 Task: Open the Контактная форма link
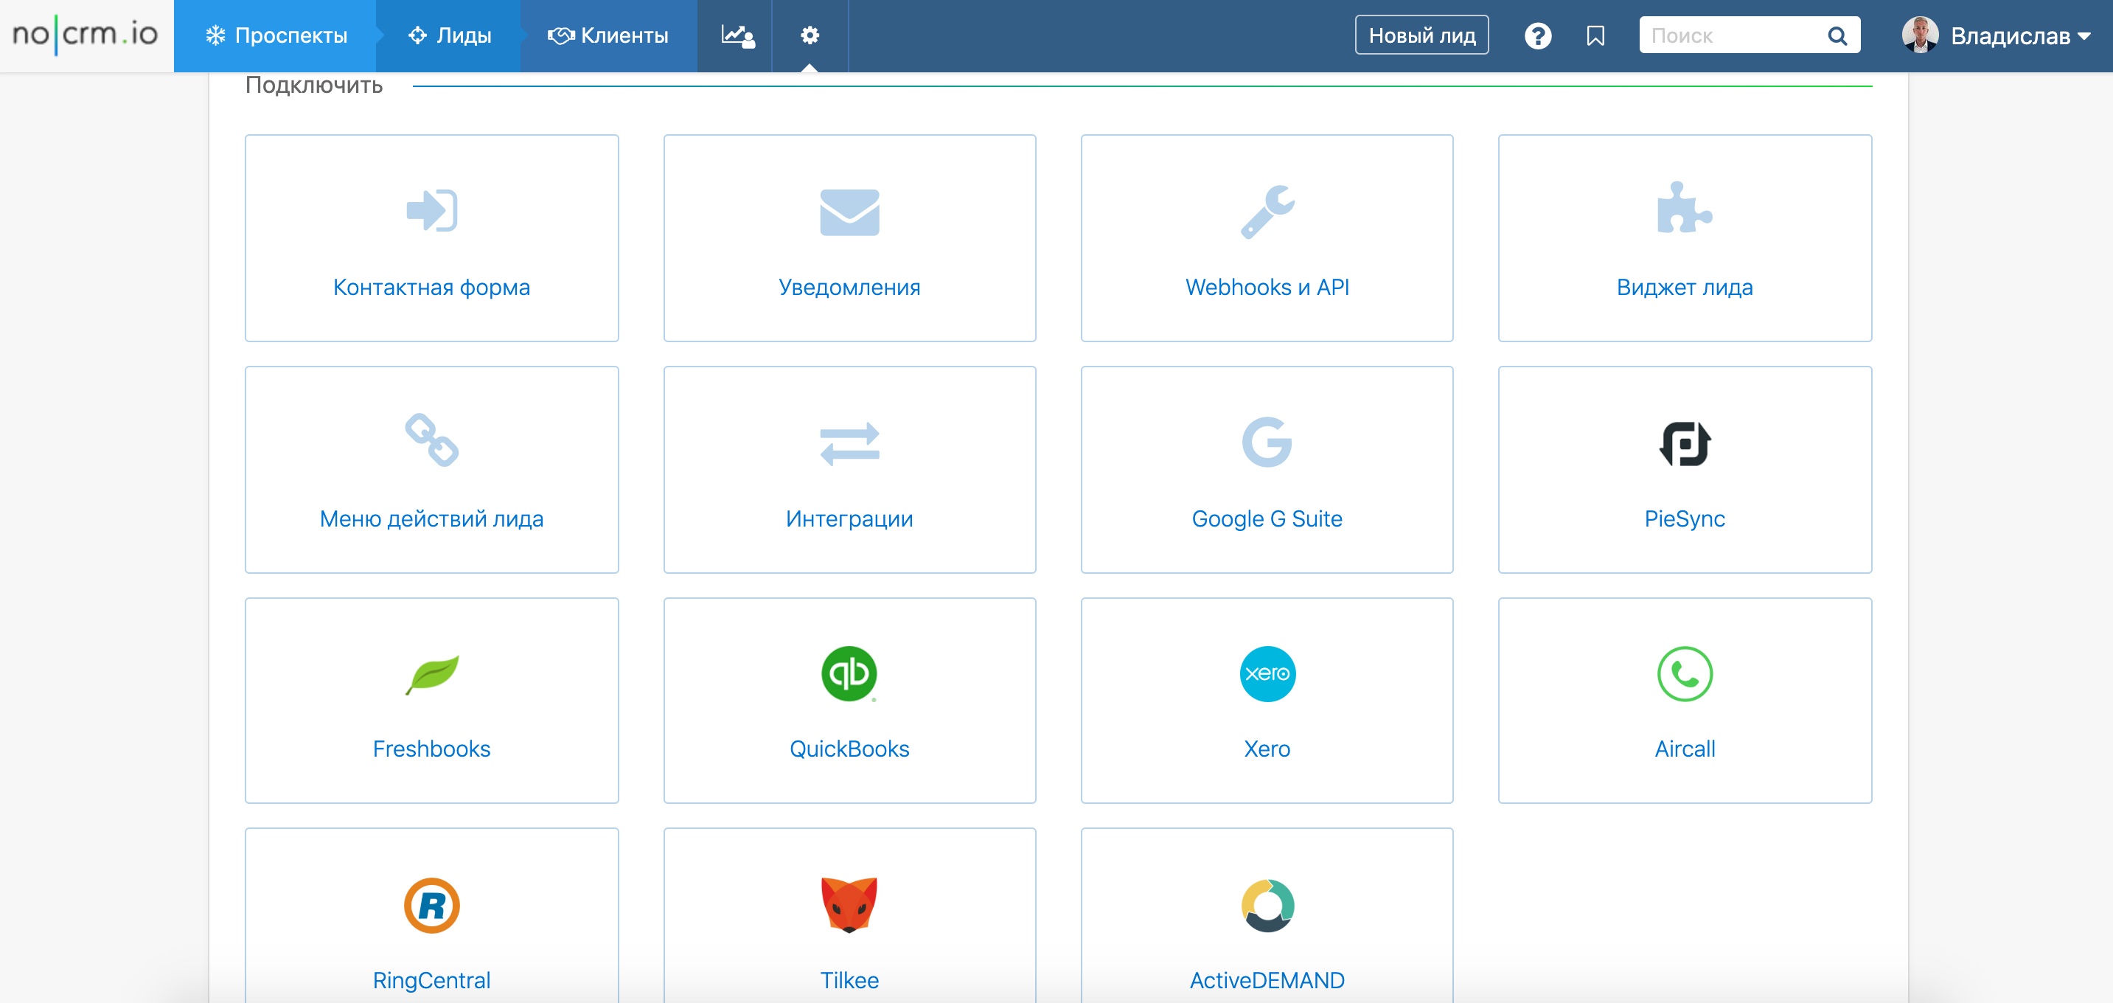431,288
